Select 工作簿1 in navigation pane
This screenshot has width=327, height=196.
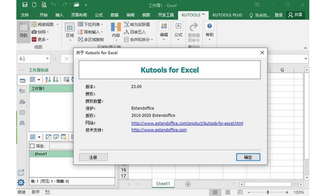pos(51,89)
